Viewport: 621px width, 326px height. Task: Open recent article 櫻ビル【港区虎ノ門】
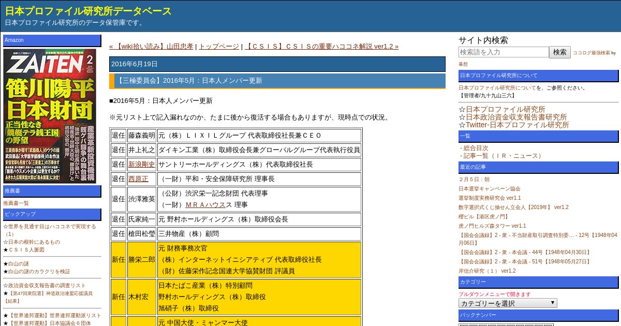484,217
